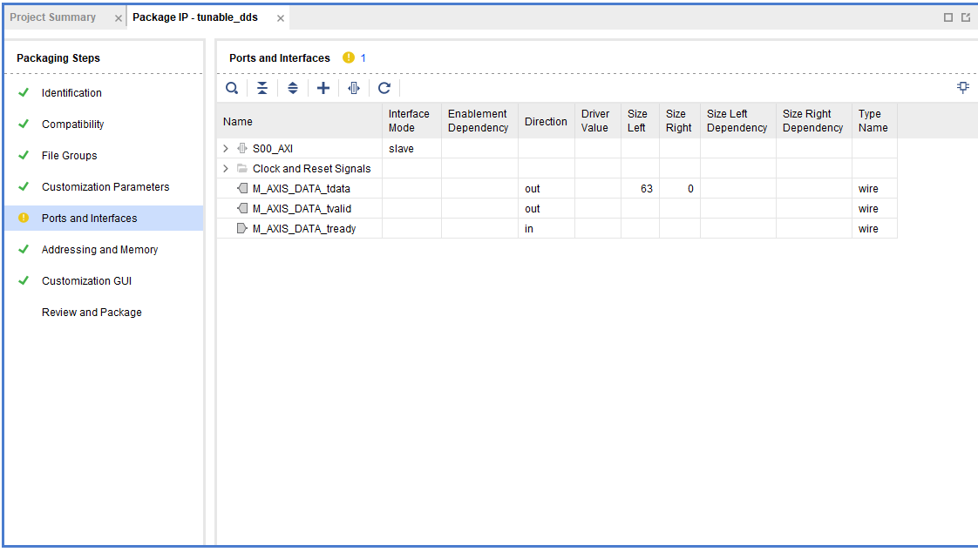Click the S00_AXI interface icon

tap(242, 148)
